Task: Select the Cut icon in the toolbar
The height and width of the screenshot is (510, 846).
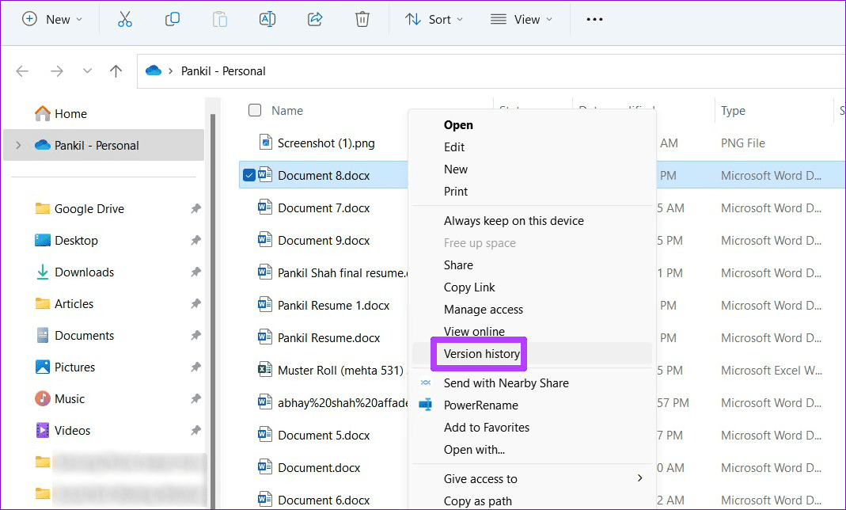Action: pos(124,18)
